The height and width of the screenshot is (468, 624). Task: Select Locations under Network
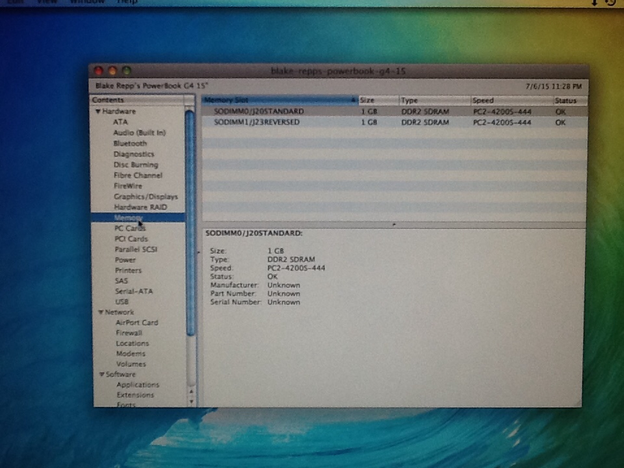coord(133,343)
